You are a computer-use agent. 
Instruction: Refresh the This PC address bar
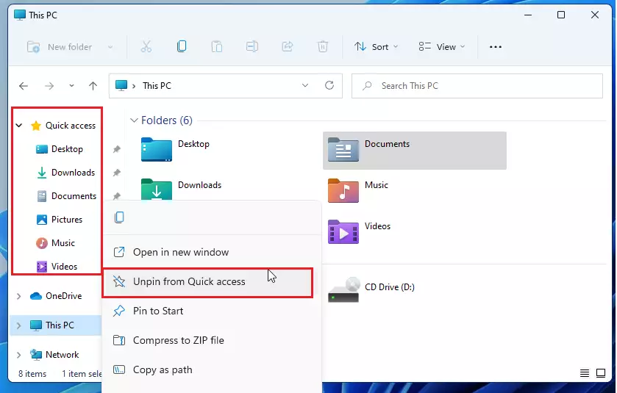coord(329,85)
